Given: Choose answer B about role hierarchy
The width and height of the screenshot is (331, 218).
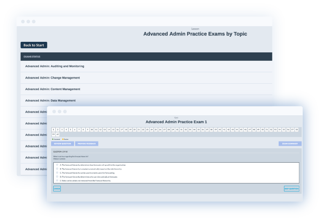Looking at the screenshot, I should [x=57, y=169].
